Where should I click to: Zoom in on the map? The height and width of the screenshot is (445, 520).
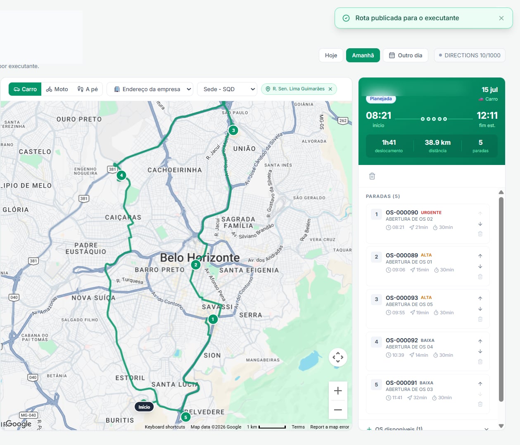[x=338, y=391]
